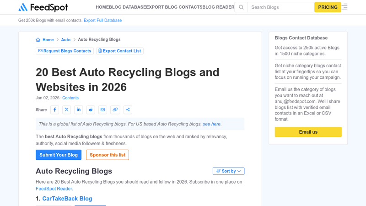Open EXPORT BLOG CONTACTS menu item
Image resolution: width=366 pixels, height=206 pixels.
(x=174, y=7)
